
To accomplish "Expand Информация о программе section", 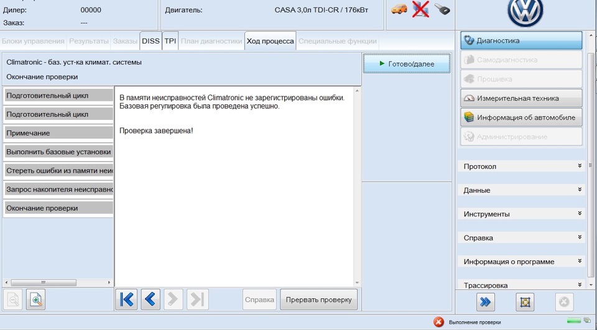I will tap(521, 262).
